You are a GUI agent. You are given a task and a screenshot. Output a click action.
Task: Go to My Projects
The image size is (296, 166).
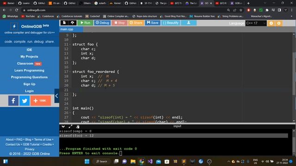tap(29, 56)
